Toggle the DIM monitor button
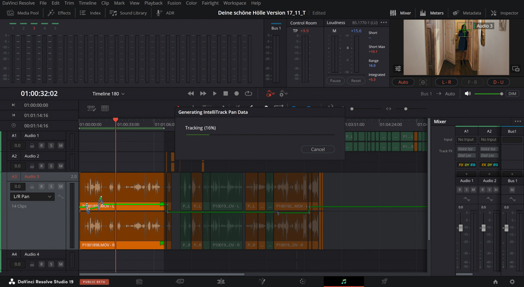Image resolution: width=524 pixels, height=287 pixels. (x=512, y=94)
